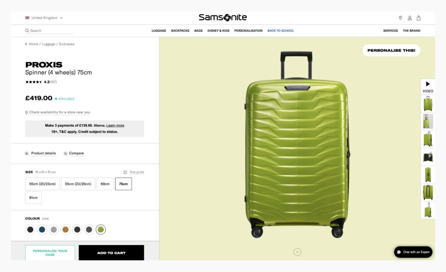Open the shopping bag icon
Image resolution: width=446 pixels, height=272 pixels.
(x=418, y=18)
